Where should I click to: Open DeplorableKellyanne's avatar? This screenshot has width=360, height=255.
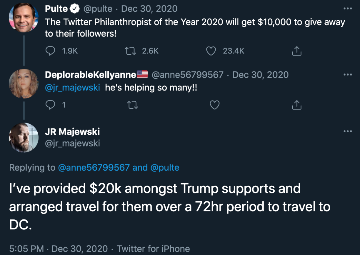24,83
